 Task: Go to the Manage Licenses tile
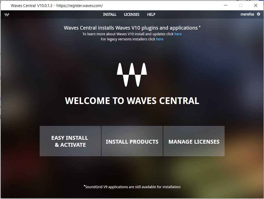pos(194,141)
